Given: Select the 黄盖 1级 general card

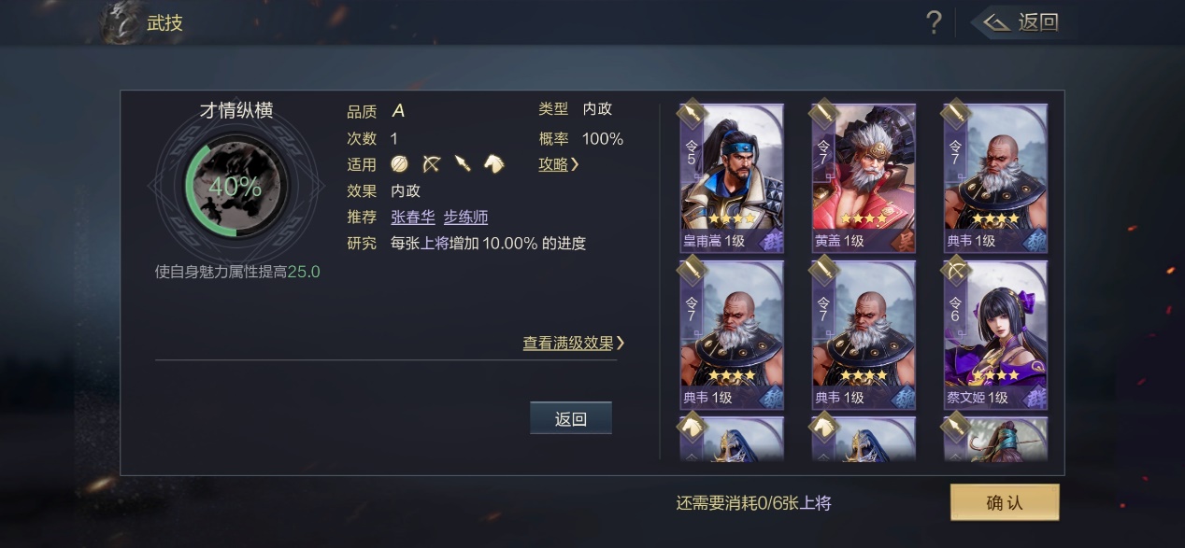Looking at the screenshot, I should 864,178.
